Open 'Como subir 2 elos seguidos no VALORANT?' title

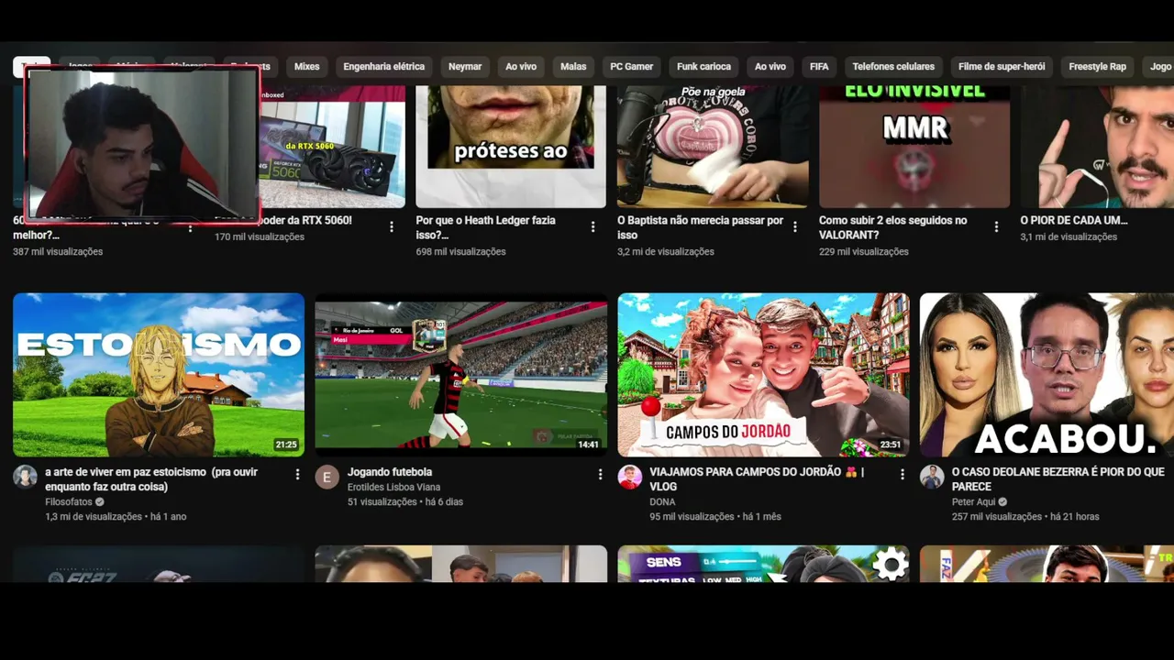coord(892,227)
